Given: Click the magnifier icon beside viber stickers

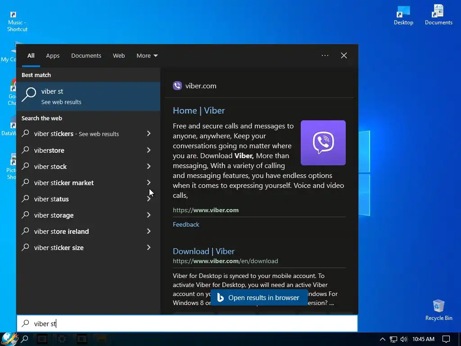Looking at the screenshot, I should click(x=26, y=133).
